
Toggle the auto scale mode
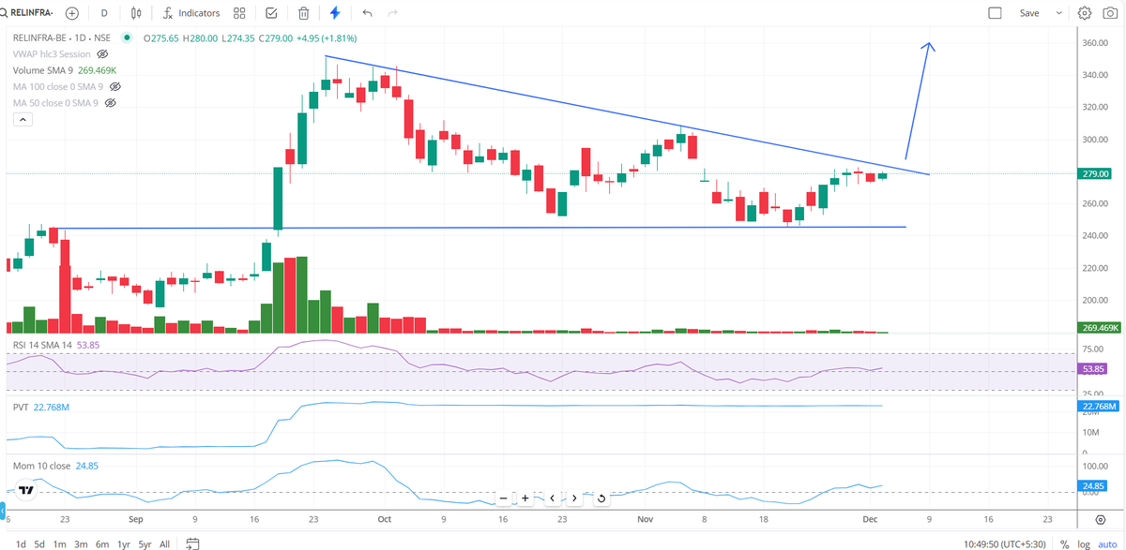1107,543
